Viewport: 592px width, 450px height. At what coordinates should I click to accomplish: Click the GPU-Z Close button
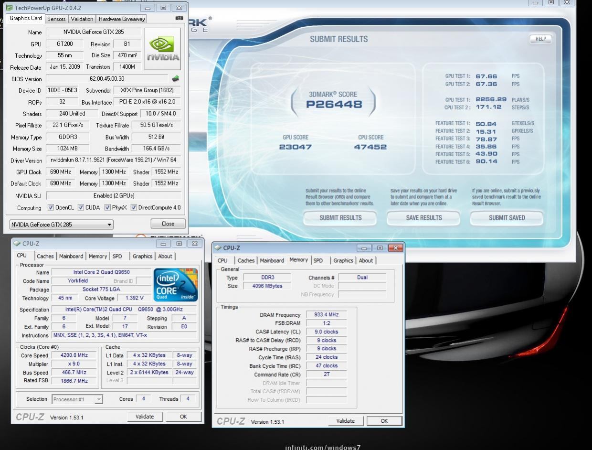(168, 224)
